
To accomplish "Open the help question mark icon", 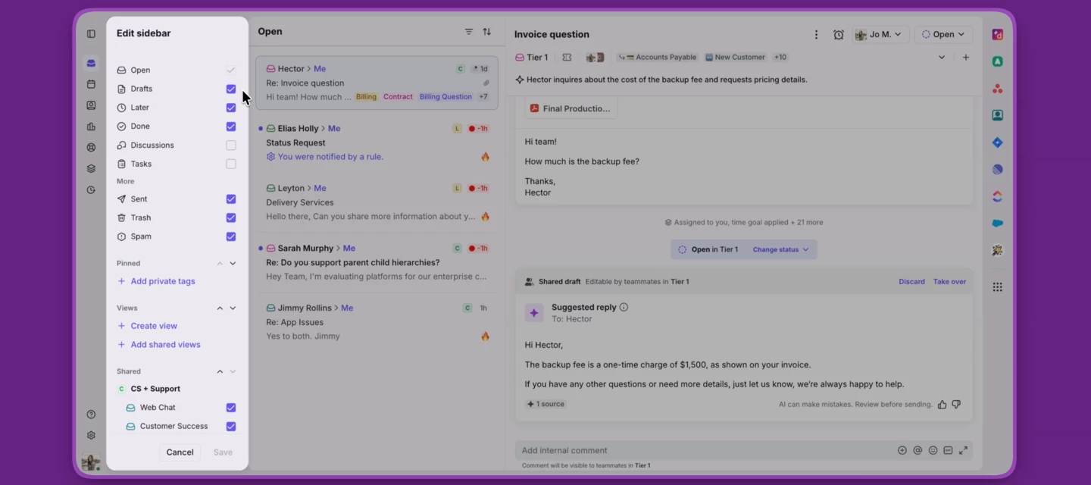I will pyautogui.click(x=91, y=415).
